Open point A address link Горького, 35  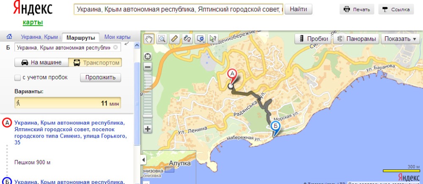click(x=70, y=133)
